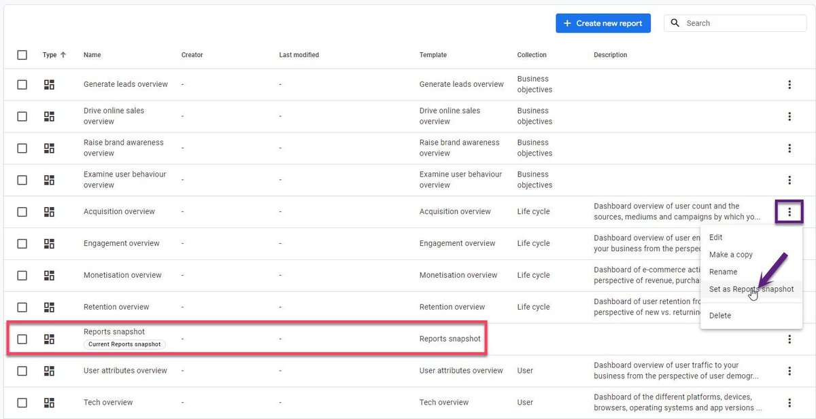Click the dashboard icon for Tech overview
The height and width of the screenshot is (419, 816).
tap(49, 403)
